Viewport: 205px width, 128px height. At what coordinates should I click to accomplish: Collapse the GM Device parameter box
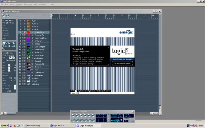pyautogui.click(x=3, y=53)
